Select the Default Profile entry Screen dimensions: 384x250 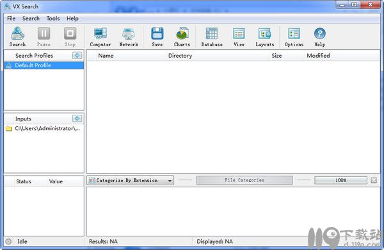(44, 65)
